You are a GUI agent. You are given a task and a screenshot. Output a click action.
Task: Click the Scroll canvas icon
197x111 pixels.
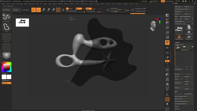tap(167, 23)
